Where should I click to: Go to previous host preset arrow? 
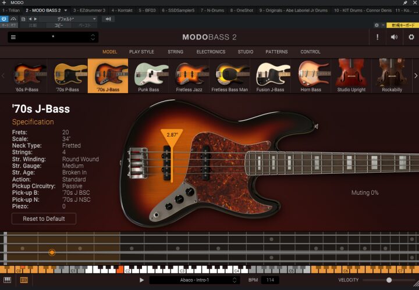30,19
